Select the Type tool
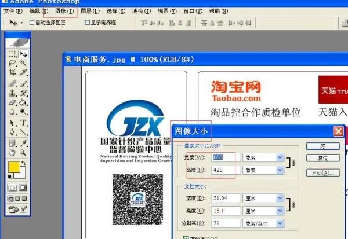The image size is (348, 239). coord(23,123)
